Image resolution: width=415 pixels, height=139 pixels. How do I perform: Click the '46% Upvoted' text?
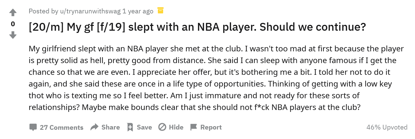point(387,127)
